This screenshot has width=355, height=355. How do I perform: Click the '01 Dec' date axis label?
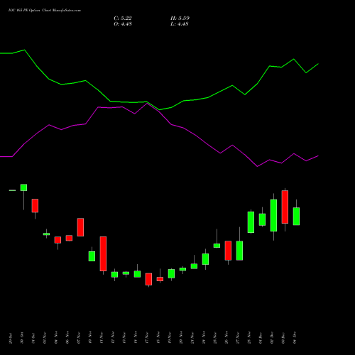pos(261,338)
